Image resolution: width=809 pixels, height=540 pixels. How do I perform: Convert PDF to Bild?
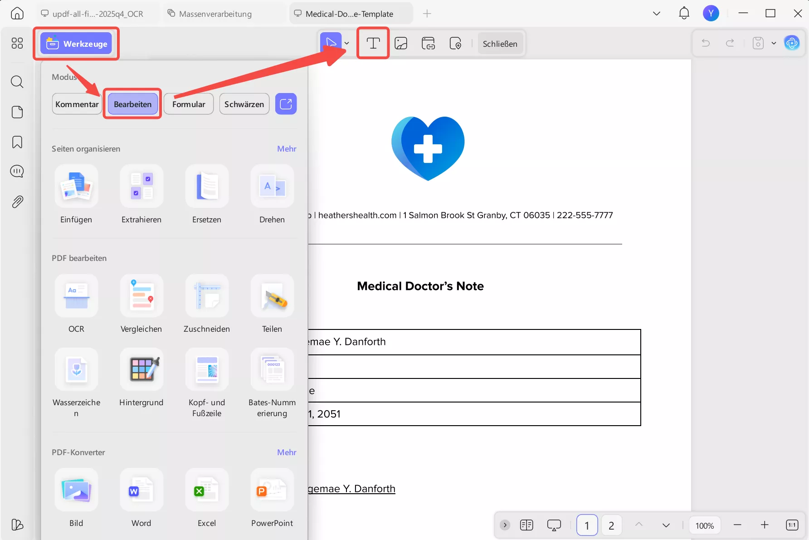click(x=76, y=498)
